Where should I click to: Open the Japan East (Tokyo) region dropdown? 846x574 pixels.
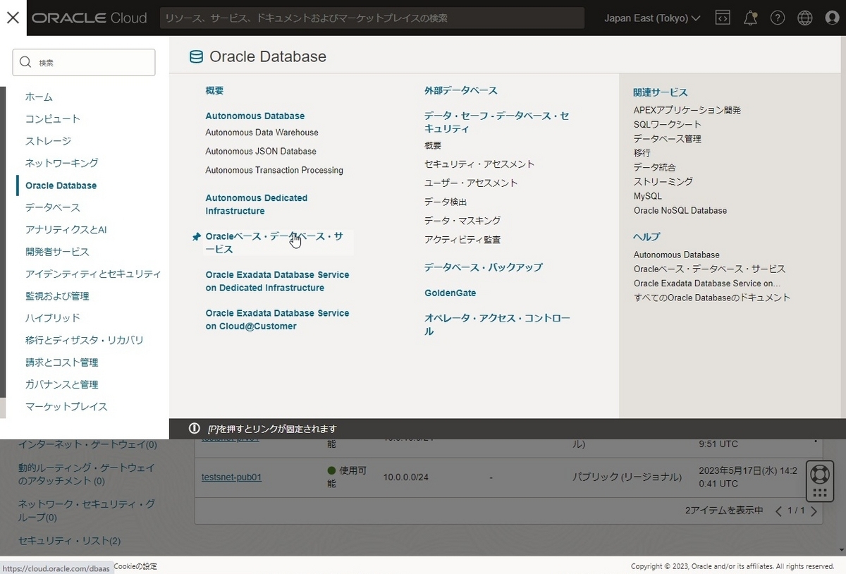click(650, 18)
